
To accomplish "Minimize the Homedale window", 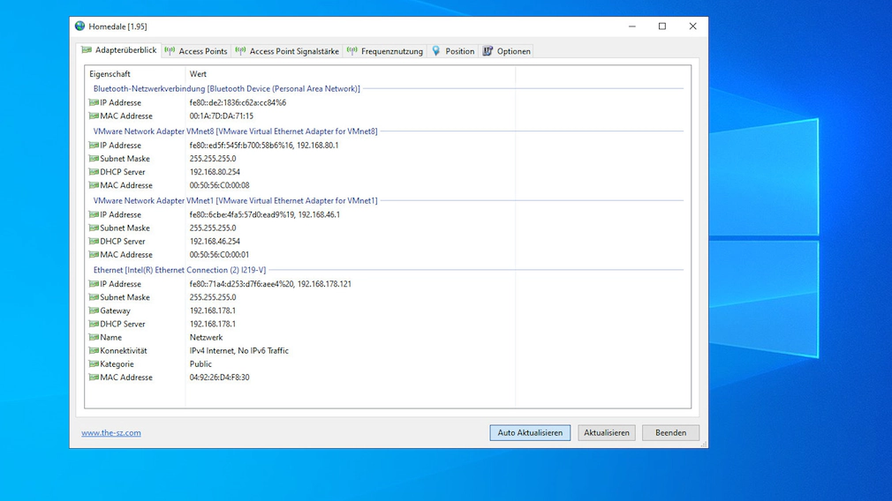I will tap(632, 26).
